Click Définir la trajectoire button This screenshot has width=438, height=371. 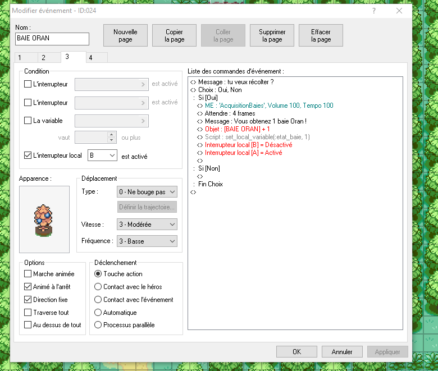(147, 207)
